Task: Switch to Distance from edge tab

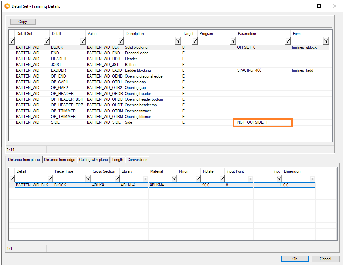Action: click(x=60, y=160)
